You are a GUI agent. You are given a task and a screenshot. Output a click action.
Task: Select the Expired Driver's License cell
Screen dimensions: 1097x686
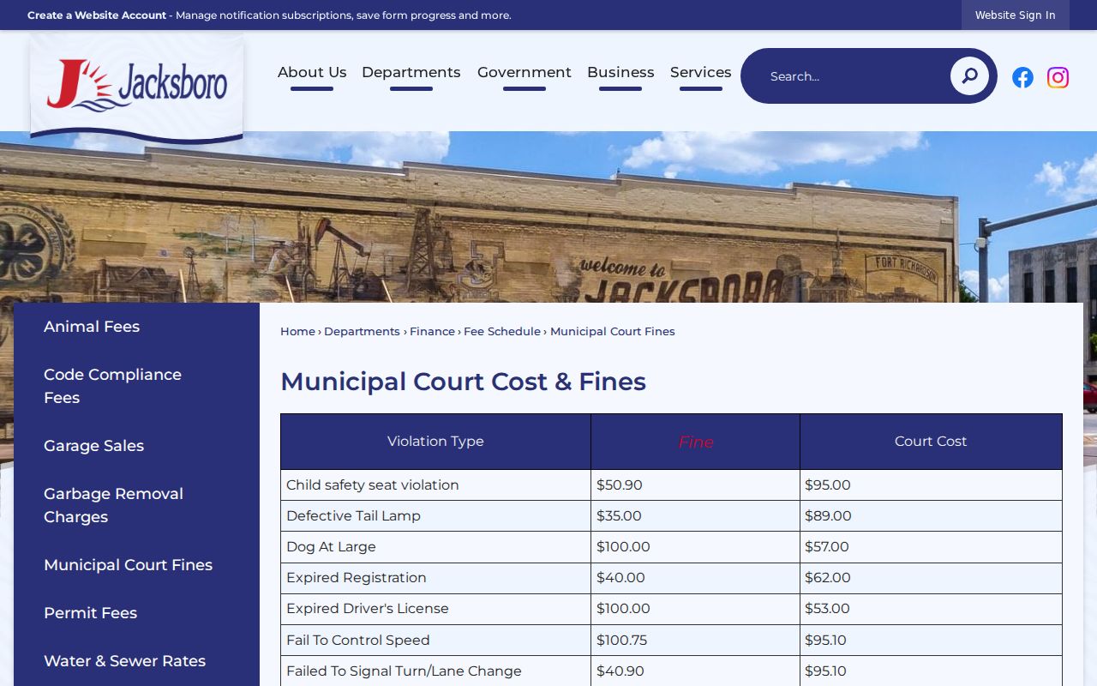(435, 609)
